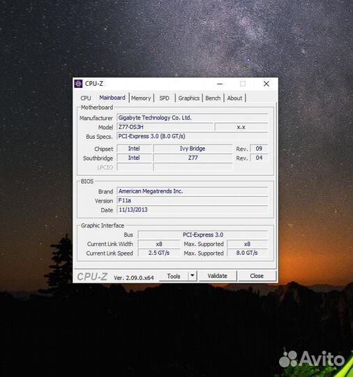The height and width of the screenshot is (377, 353).
Task: Click the Ivy Bridge chipset field
Action: pyautogui.click(x=193, y=148)
